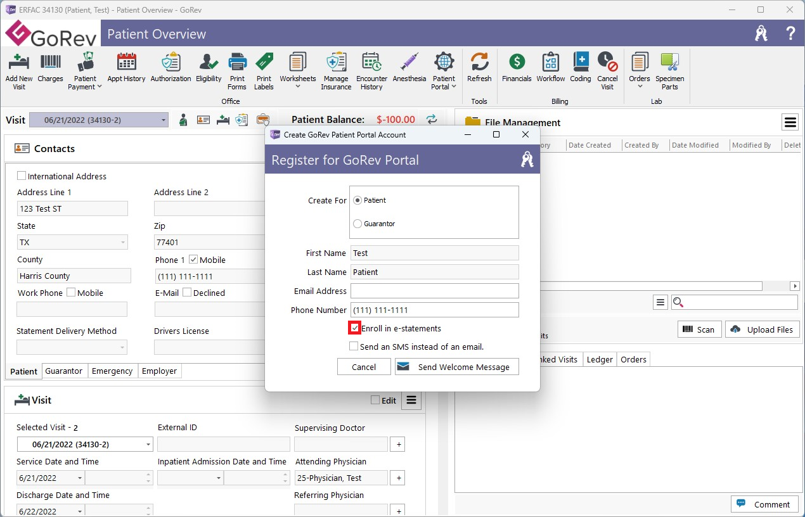Open Appt History calendar
This screenshot has height=517, width=805.
coord(127,67)
